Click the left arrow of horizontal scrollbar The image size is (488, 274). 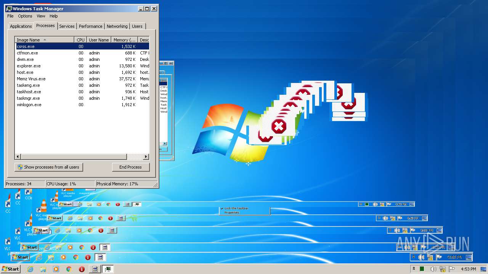coord(18,156)
